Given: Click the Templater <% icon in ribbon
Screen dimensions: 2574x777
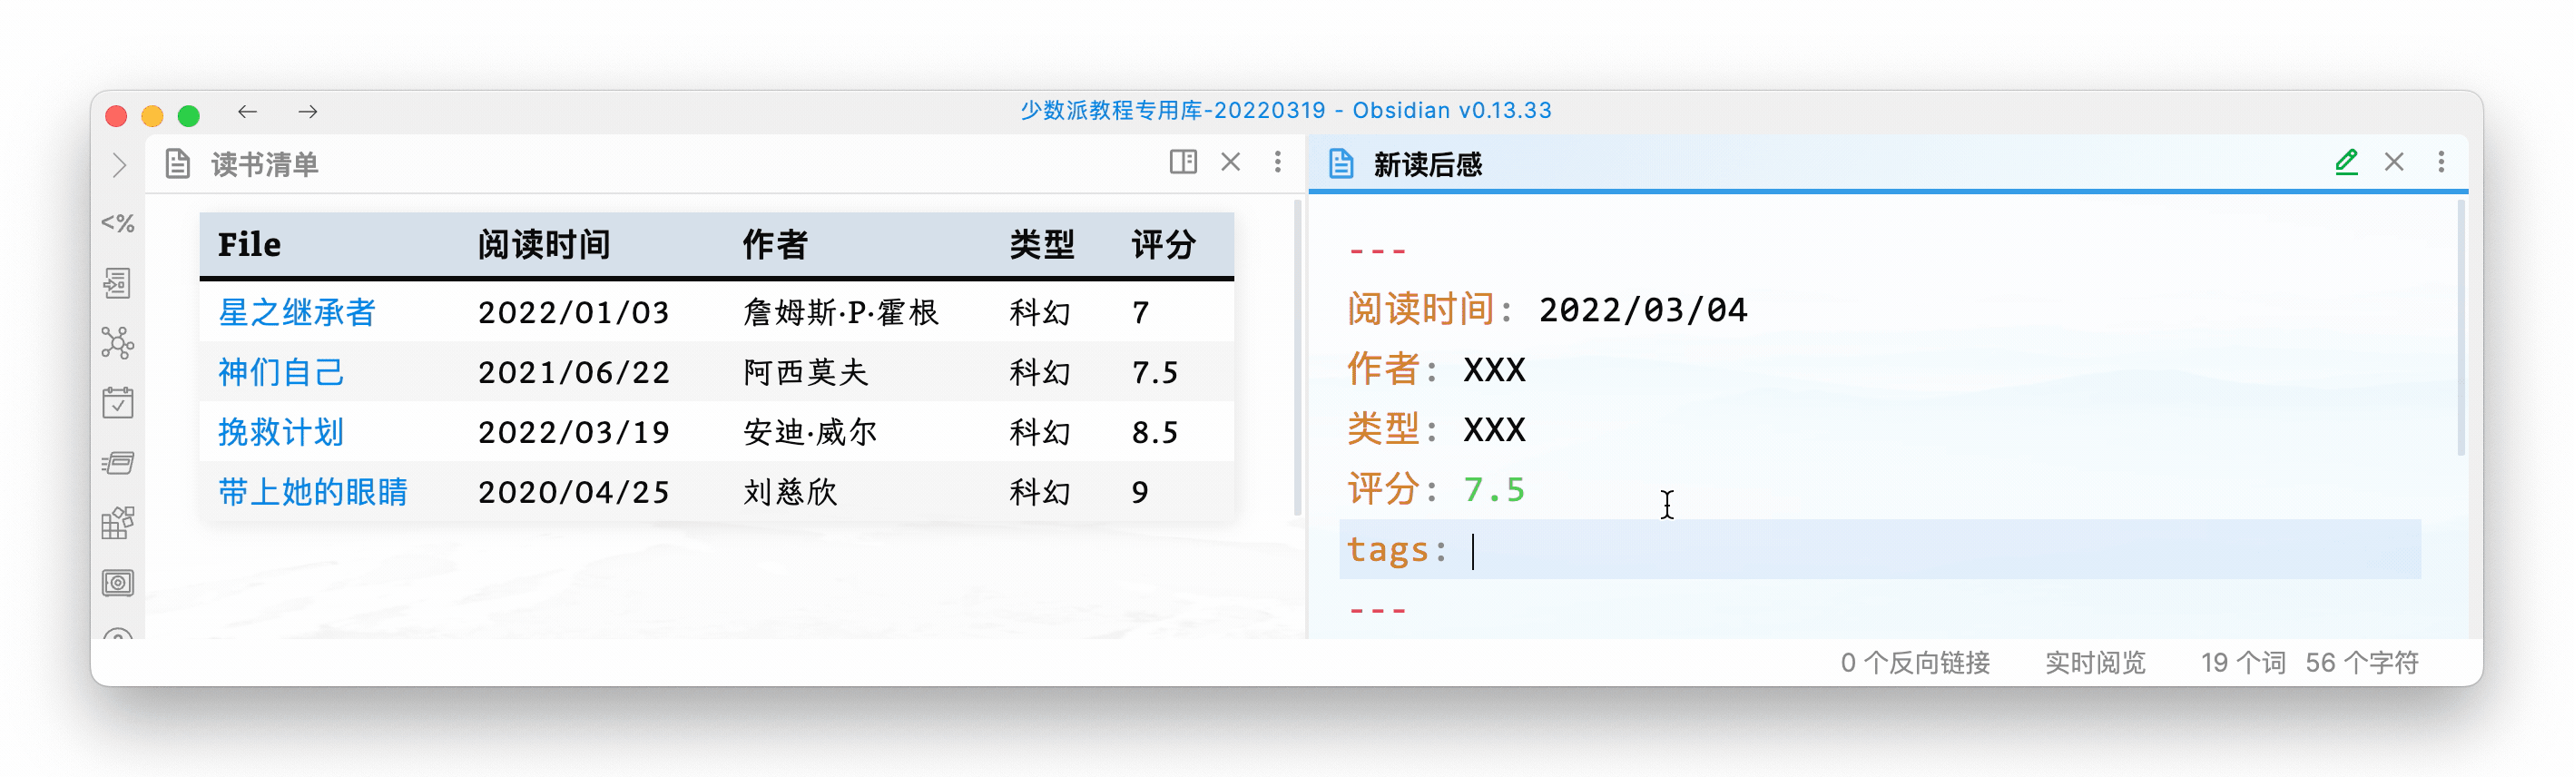Looking at the screenshot, I should pos(118,222).
